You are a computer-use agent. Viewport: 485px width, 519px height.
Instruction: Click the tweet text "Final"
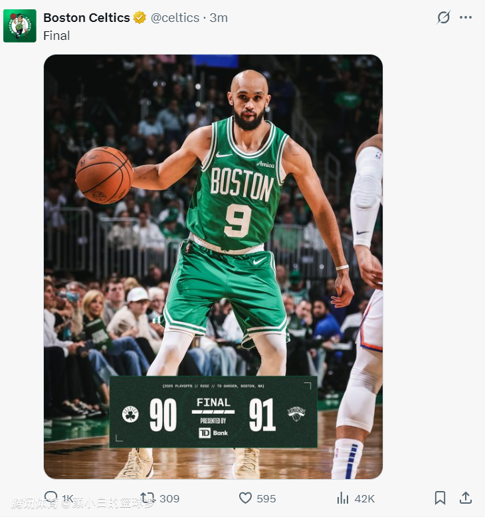coord(56,36)
